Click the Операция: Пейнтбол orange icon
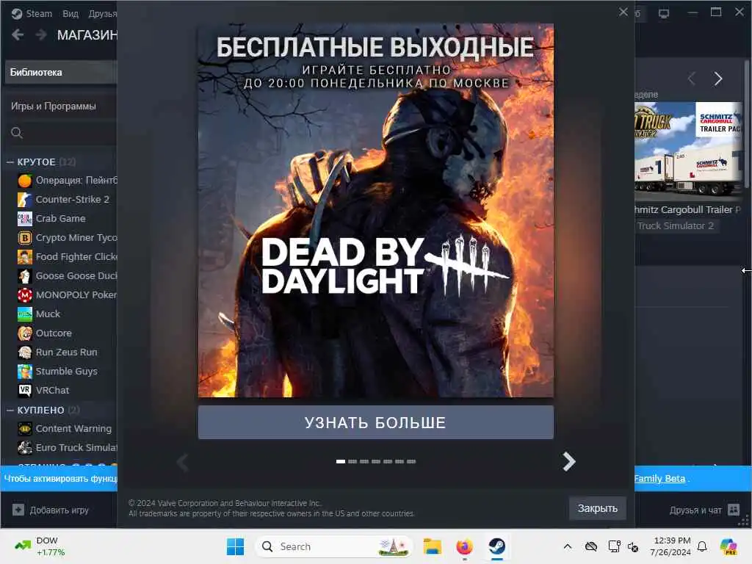This screenshot has width=752, height=564. (x=25, y=181)
